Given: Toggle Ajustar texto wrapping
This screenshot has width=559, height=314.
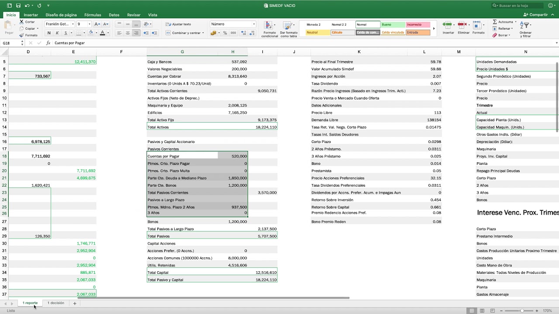Looking at the screenshot, I should (178, 24).
